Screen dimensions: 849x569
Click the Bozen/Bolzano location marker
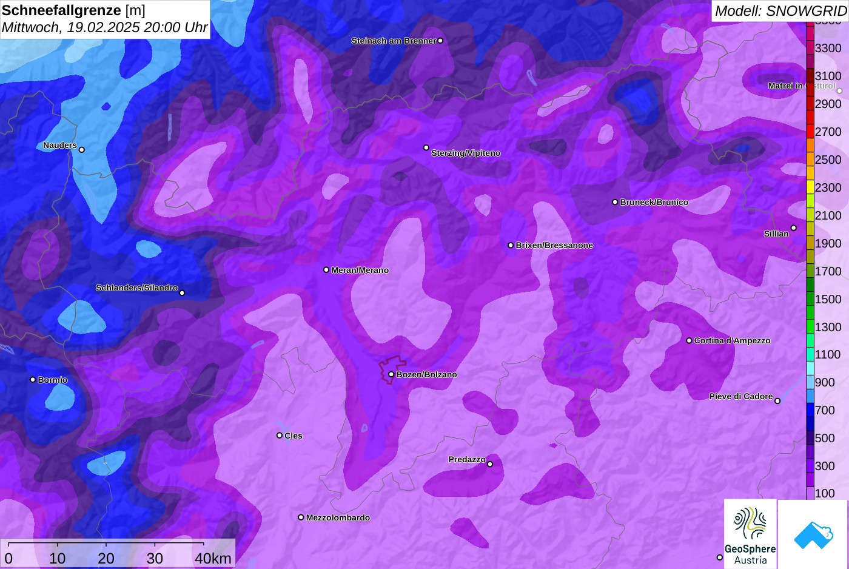tap(391, 374)
